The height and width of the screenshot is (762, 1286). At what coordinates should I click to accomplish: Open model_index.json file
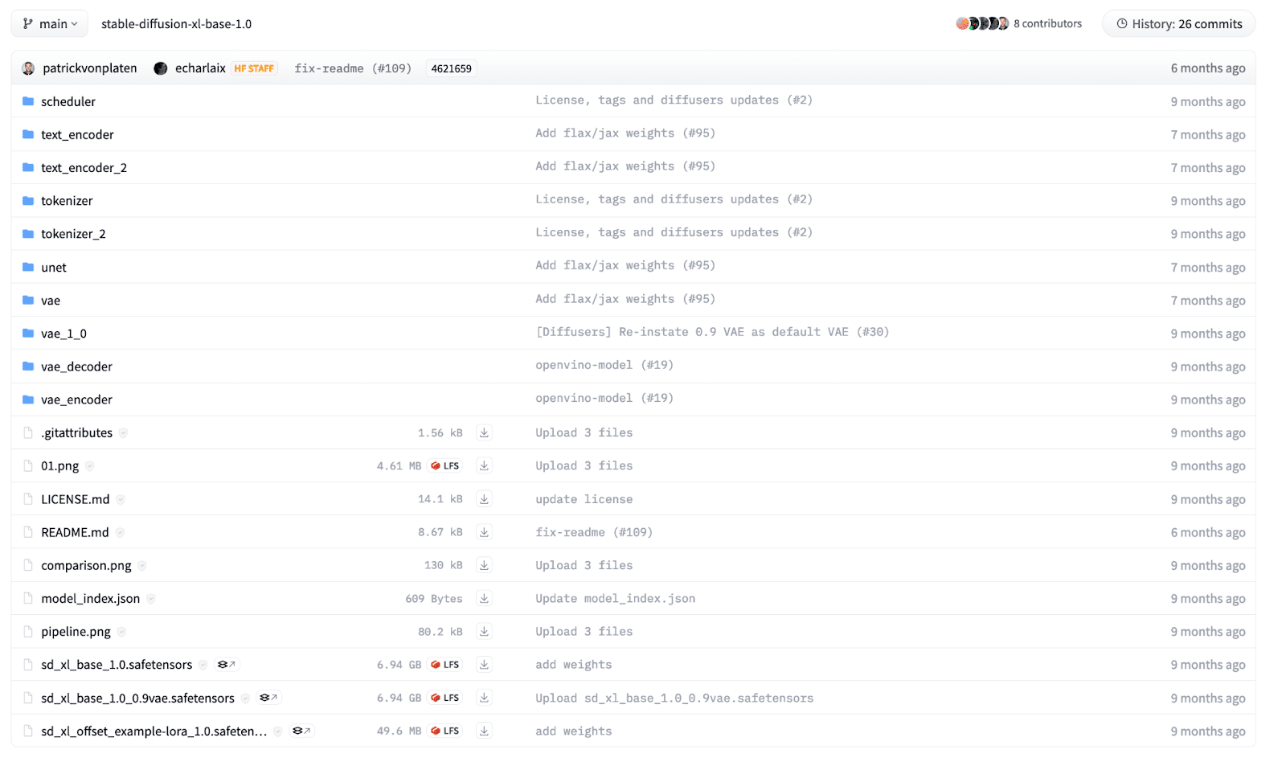(91, 598)
